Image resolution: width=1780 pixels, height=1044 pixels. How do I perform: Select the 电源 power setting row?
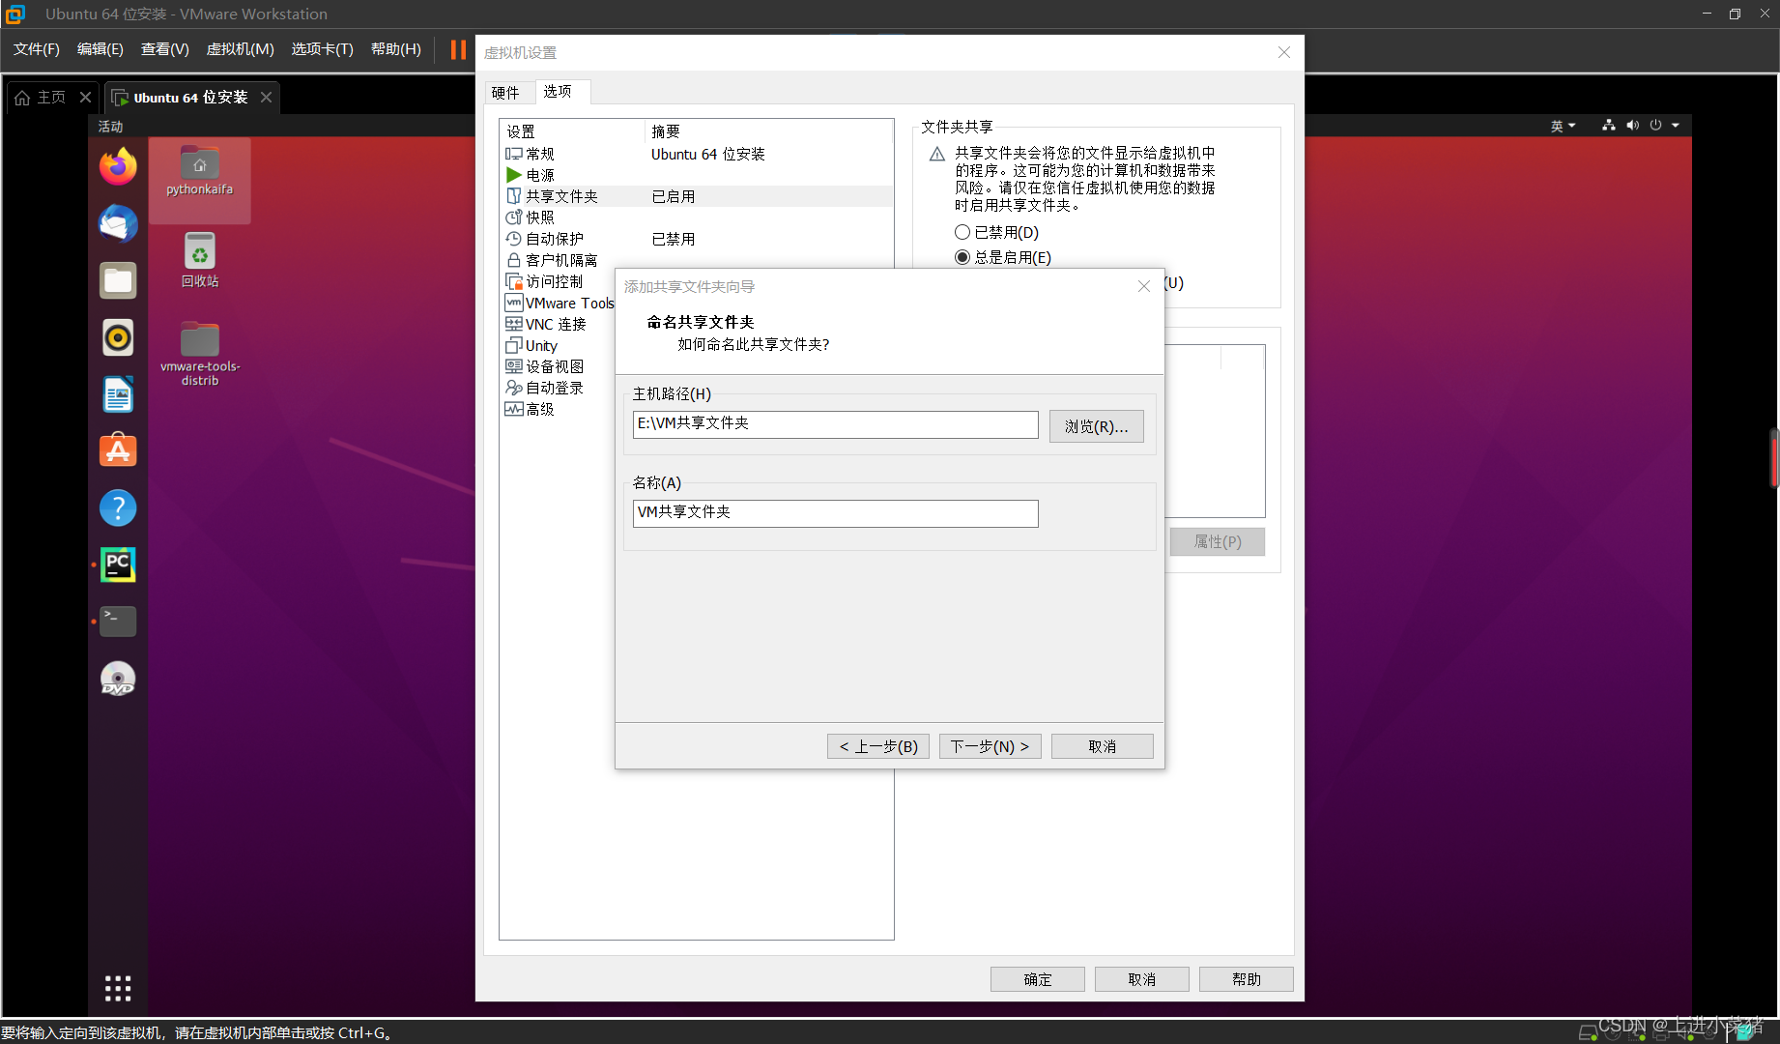(x=697, y=175)
